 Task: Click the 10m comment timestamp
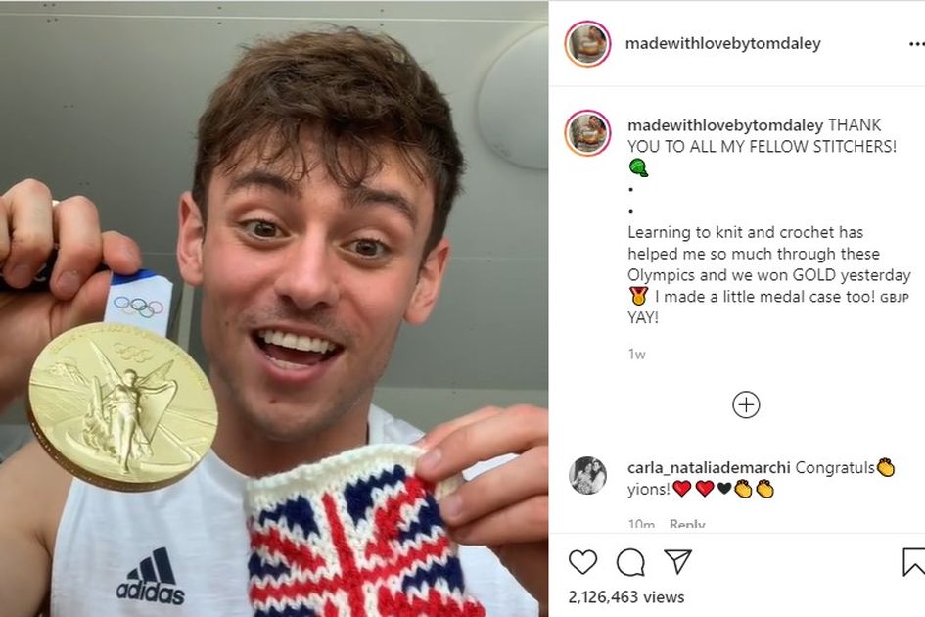(641, 524)
